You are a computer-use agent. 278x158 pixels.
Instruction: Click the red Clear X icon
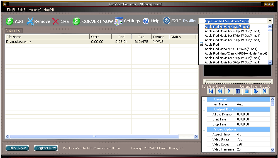tap(56, 22)
